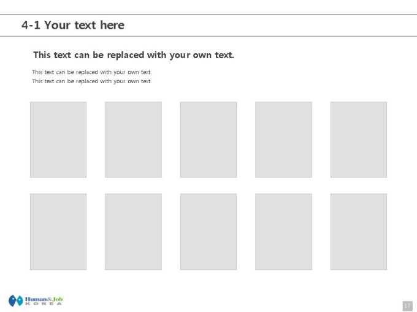Image resolution: width=417 pixels, height=312 pixels.
Task: Click the second small description text line
Action: 92,81
